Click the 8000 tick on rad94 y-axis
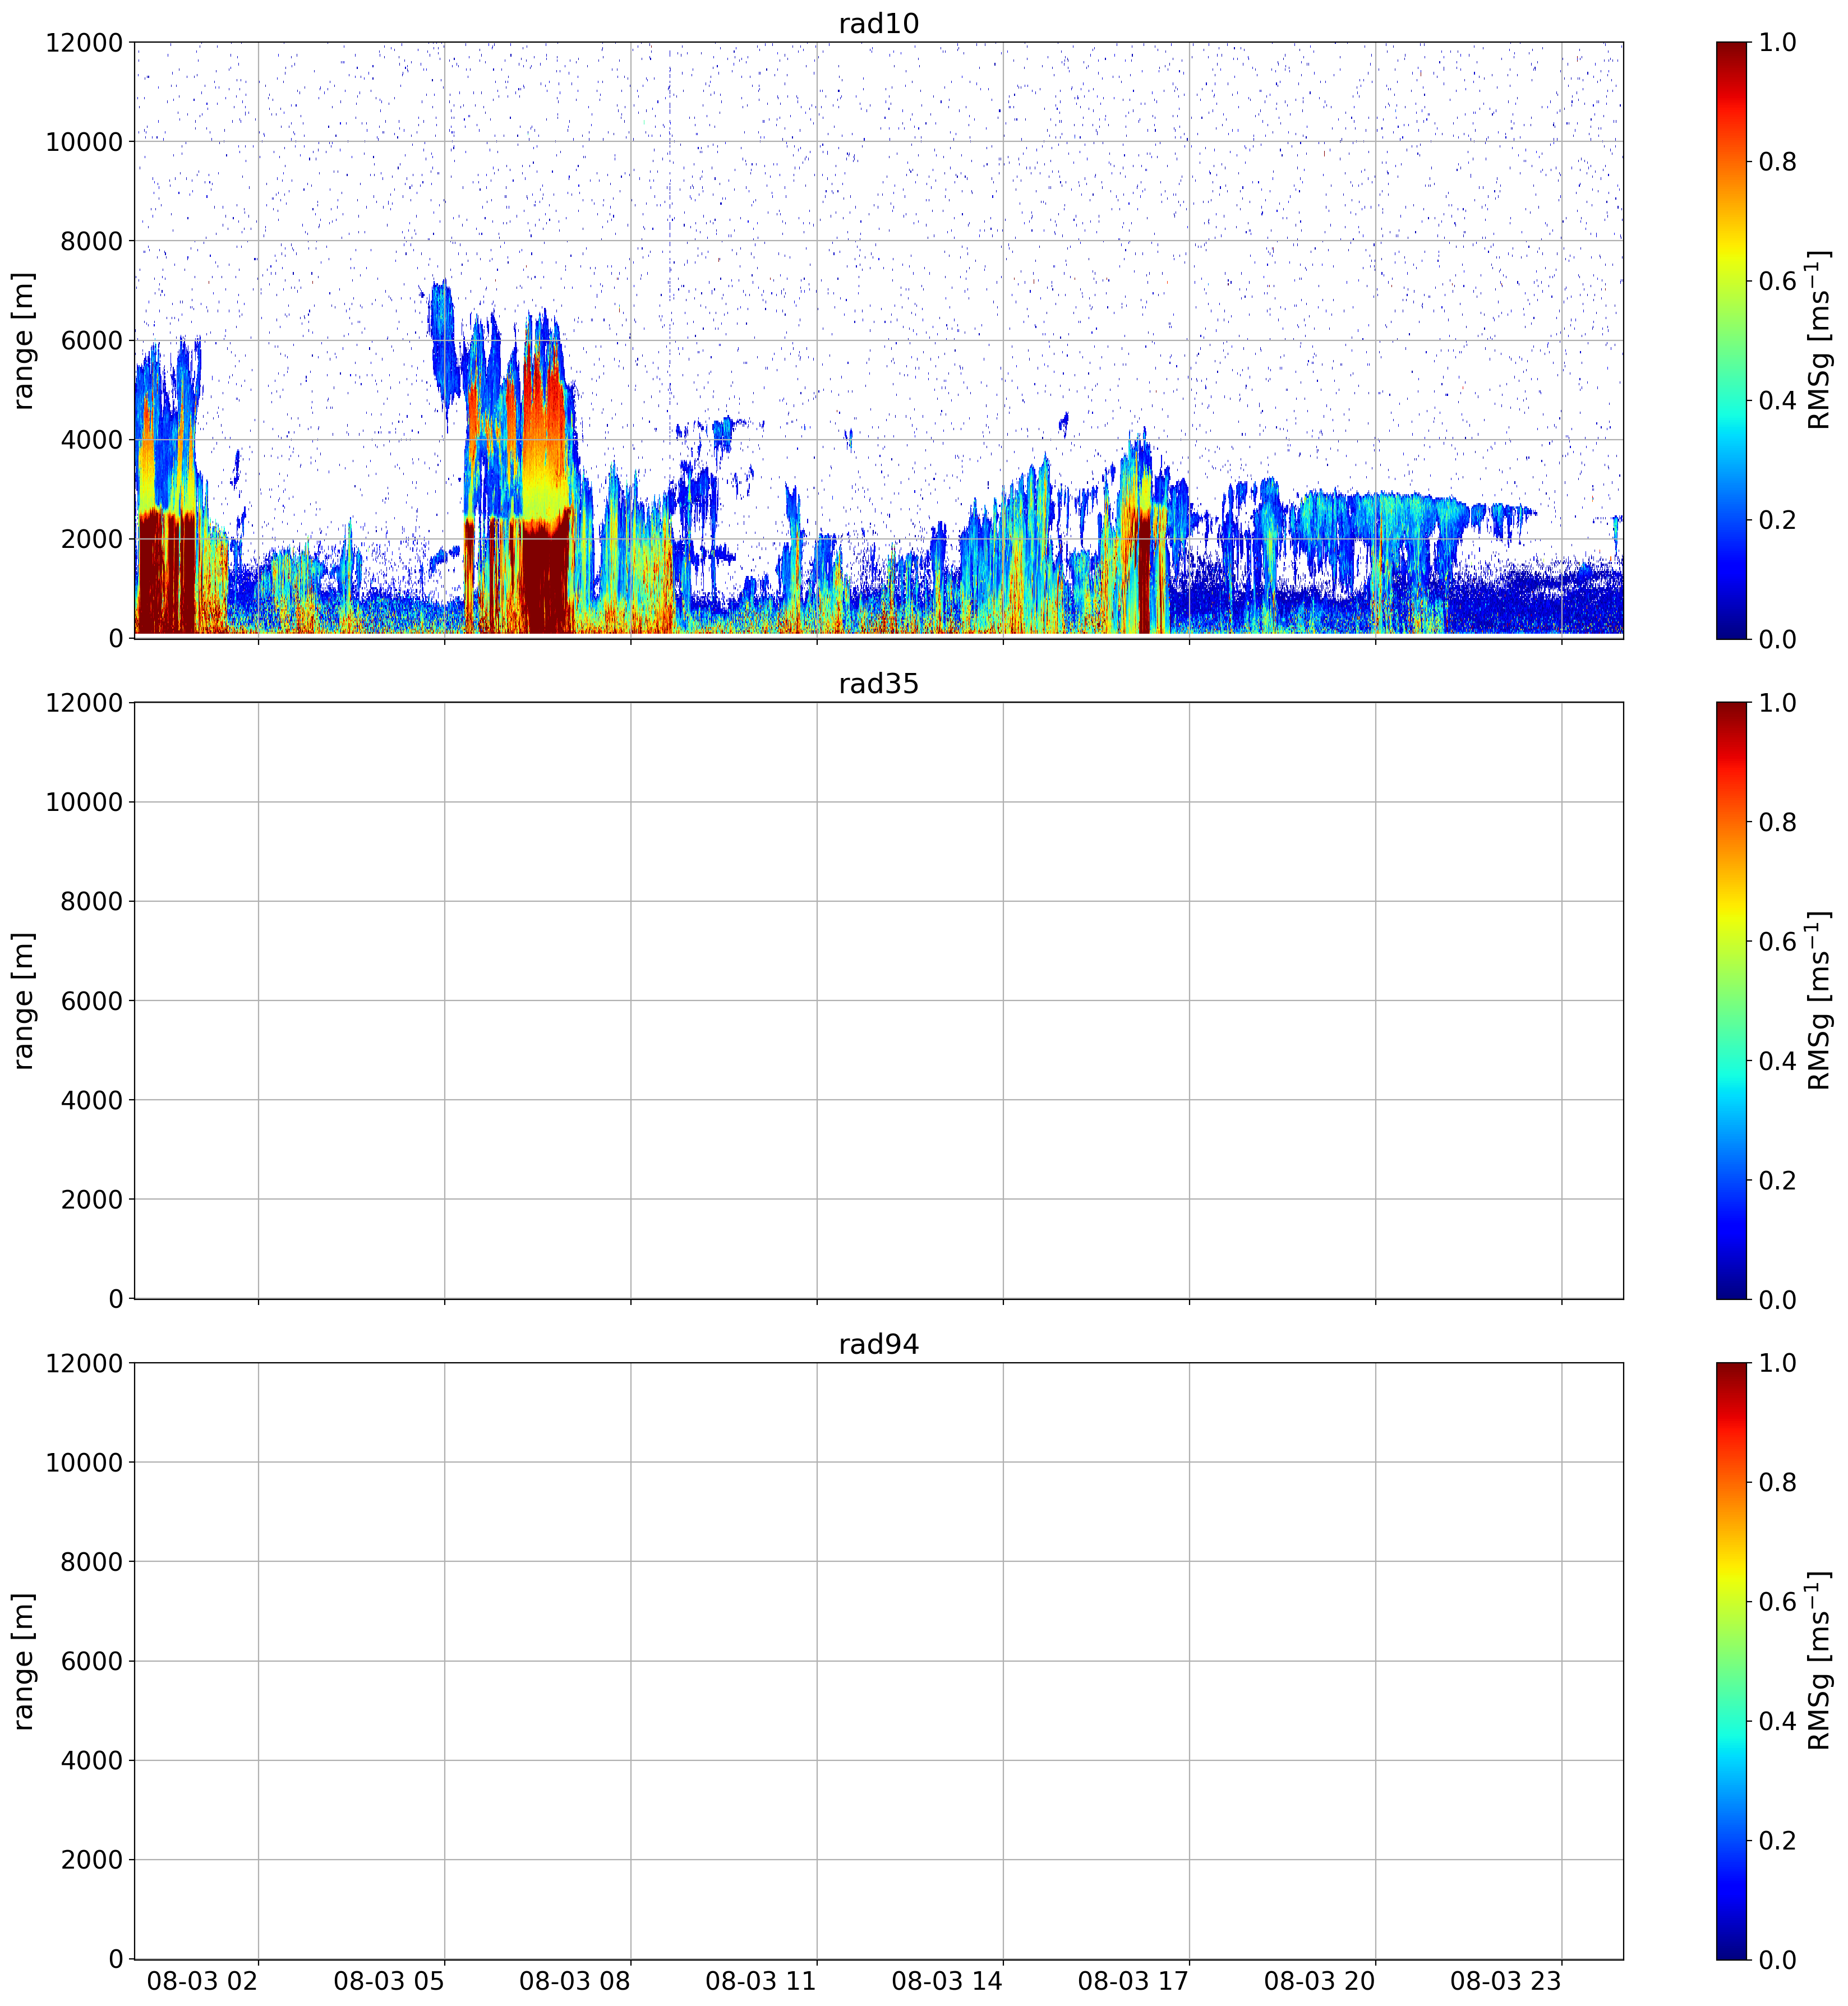The width and height of the screenshot is (1848, 2006). 92,1562
